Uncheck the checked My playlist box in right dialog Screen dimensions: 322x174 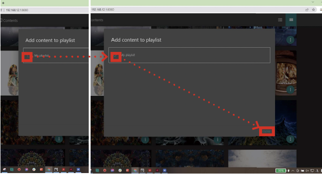pyautogui.click(x=115, y=56)
